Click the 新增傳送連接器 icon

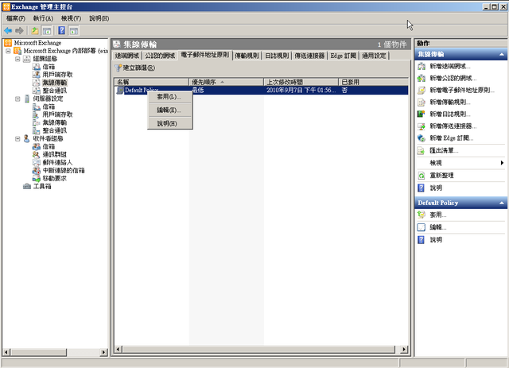click(422, 126)
